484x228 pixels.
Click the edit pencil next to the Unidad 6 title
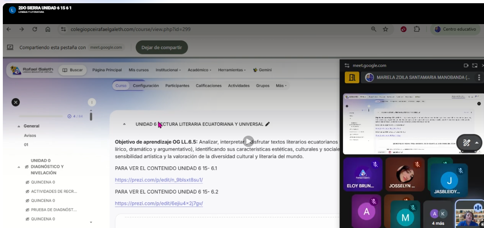[x=268, y=124]
